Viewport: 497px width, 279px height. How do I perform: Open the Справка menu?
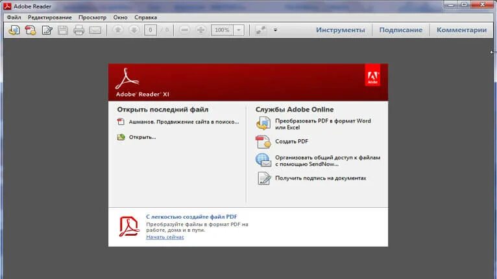(145, 17)
